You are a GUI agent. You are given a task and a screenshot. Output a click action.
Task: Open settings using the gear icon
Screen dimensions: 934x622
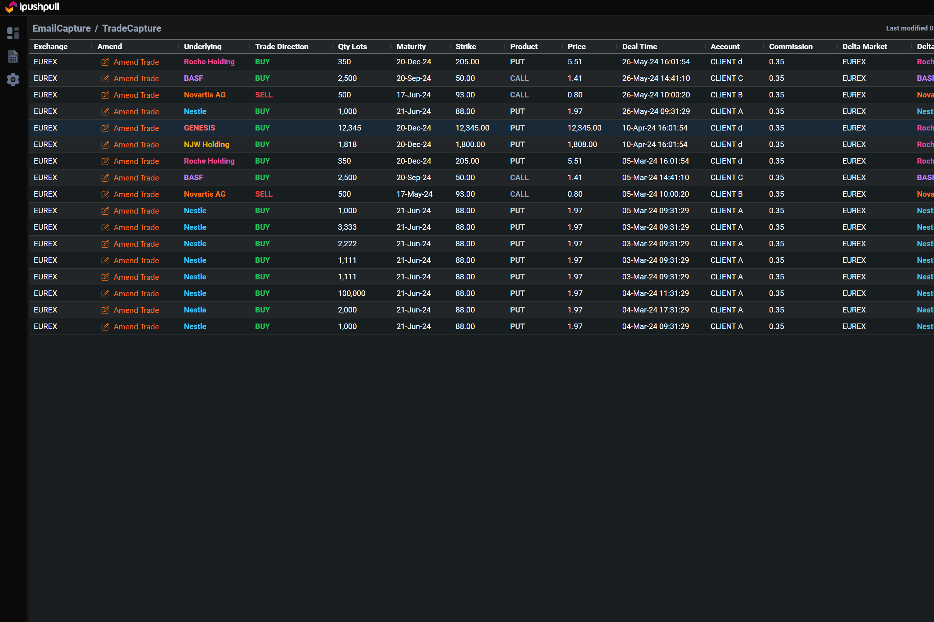[13, 79]
